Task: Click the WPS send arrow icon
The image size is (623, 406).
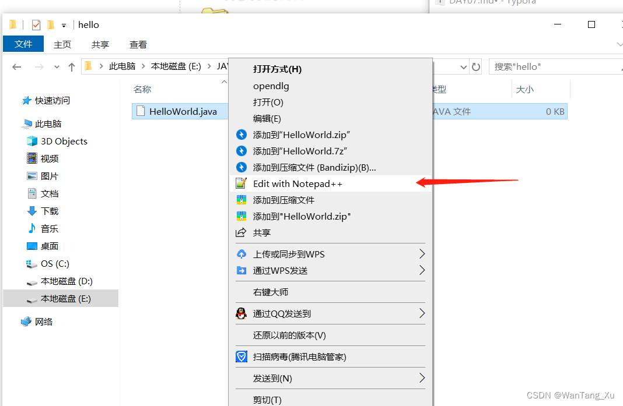Action: point(241,271)
